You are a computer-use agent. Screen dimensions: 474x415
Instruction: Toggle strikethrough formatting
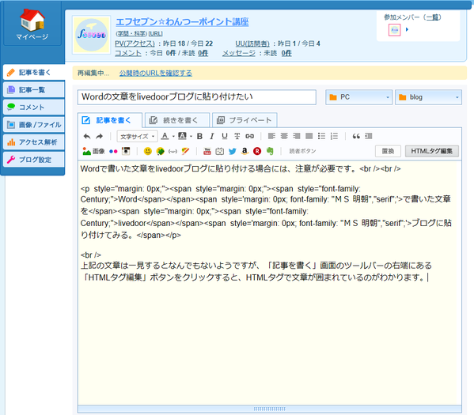click(237, 136)
